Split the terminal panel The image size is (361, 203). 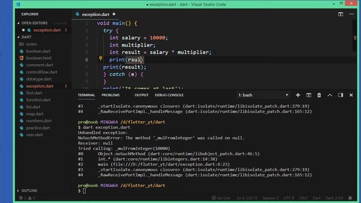[309, 95]
